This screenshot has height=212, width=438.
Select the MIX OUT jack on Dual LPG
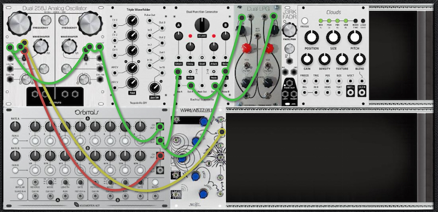(257, 36)
